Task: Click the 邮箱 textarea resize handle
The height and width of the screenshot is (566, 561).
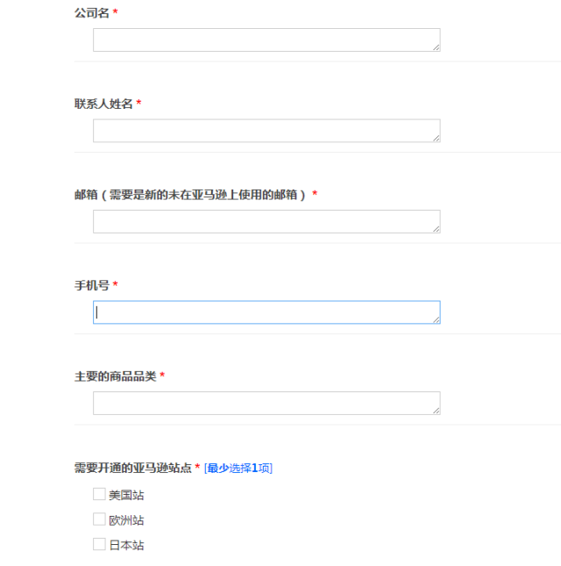Action: point(436,228)
